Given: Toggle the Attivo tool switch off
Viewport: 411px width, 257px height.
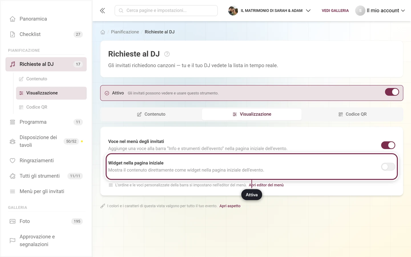Looking at the screenshot, I should (392, 92).
